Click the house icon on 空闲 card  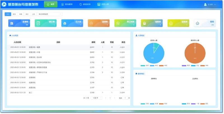197,23
